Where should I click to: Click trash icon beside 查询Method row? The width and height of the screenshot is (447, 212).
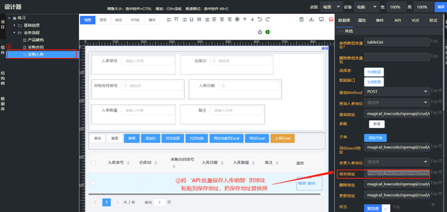click(x=440, y=90)
